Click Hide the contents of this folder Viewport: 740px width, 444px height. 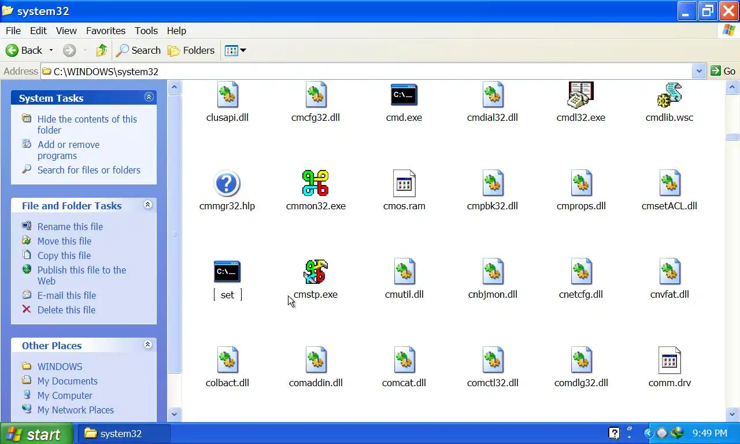pos(87,124)
